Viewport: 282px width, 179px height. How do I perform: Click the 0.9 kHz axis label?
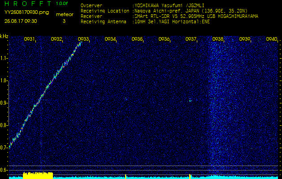[4, 103]
